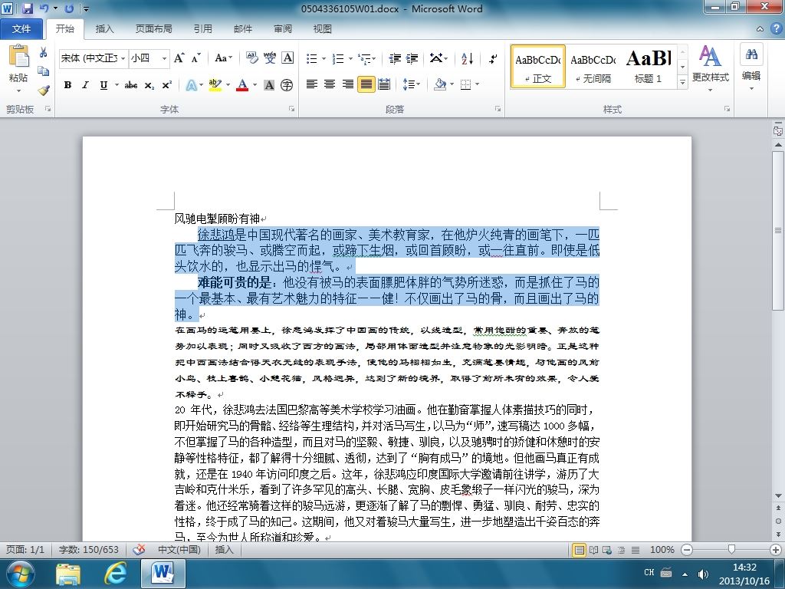Click the 更改样式 Change Styles button
Screen dimensions: 785x589
711,68
